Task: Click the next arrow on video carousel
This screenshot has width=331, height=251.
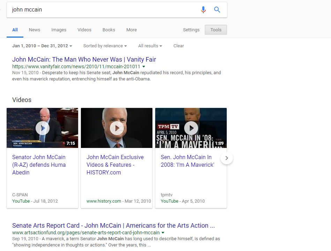Action: pos(227,158)
